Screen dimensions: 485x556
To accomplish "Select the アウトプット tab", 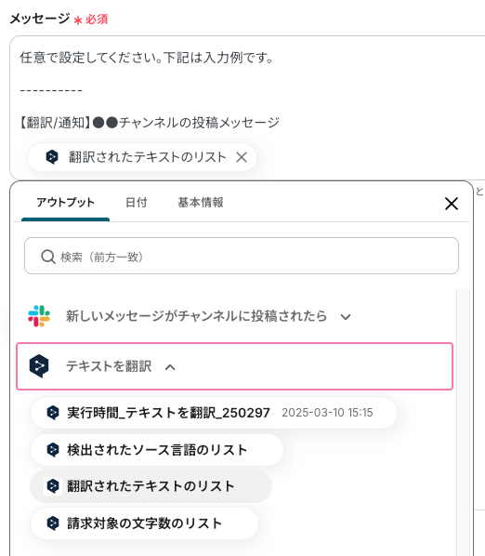I will [x=66, y=203].
